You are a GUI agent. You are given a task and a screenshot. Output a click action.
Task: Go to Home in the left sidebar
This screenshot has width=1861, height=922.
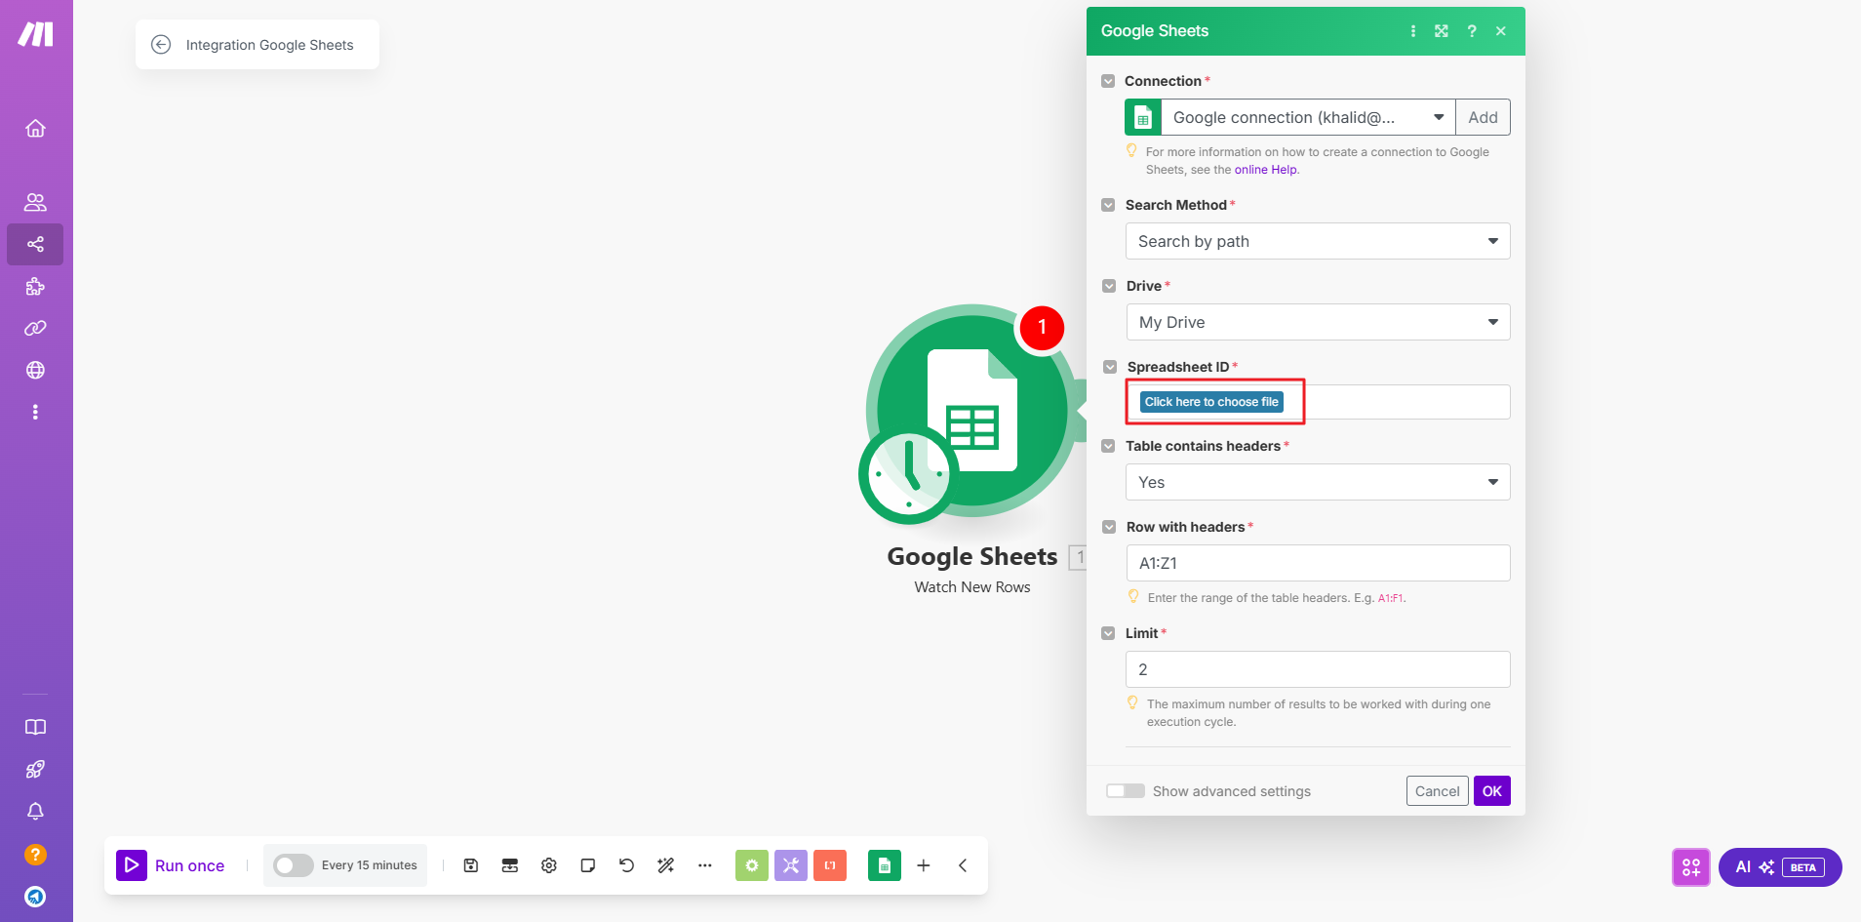point(35,129)
